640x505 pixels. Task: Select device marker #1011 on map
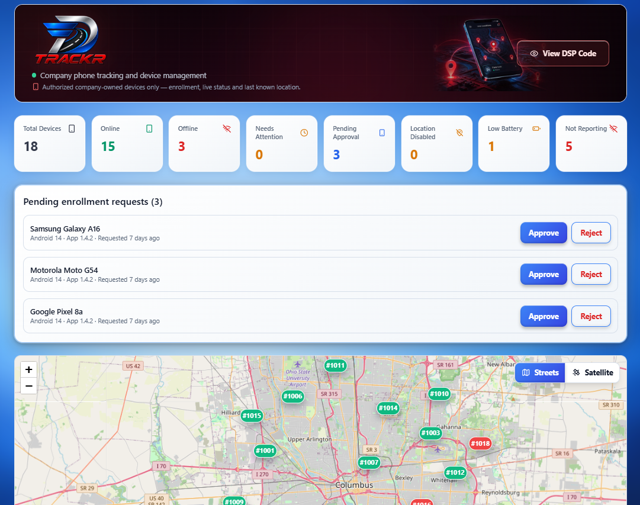pyautogui.click(x=335, y=365)
